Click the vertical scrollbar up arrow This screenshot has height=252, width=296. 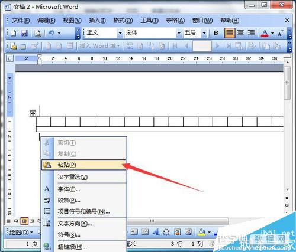pos(288,63)
